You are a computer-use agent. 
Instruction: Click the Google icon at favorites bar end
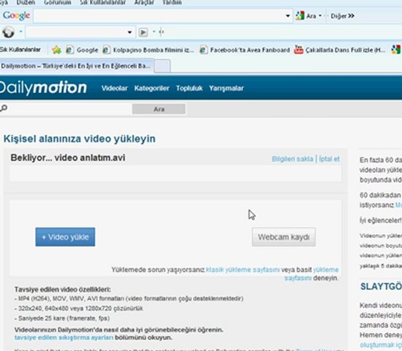(396, 50)
